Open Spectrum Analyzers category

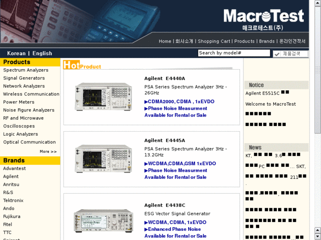[x=26, y=70]
